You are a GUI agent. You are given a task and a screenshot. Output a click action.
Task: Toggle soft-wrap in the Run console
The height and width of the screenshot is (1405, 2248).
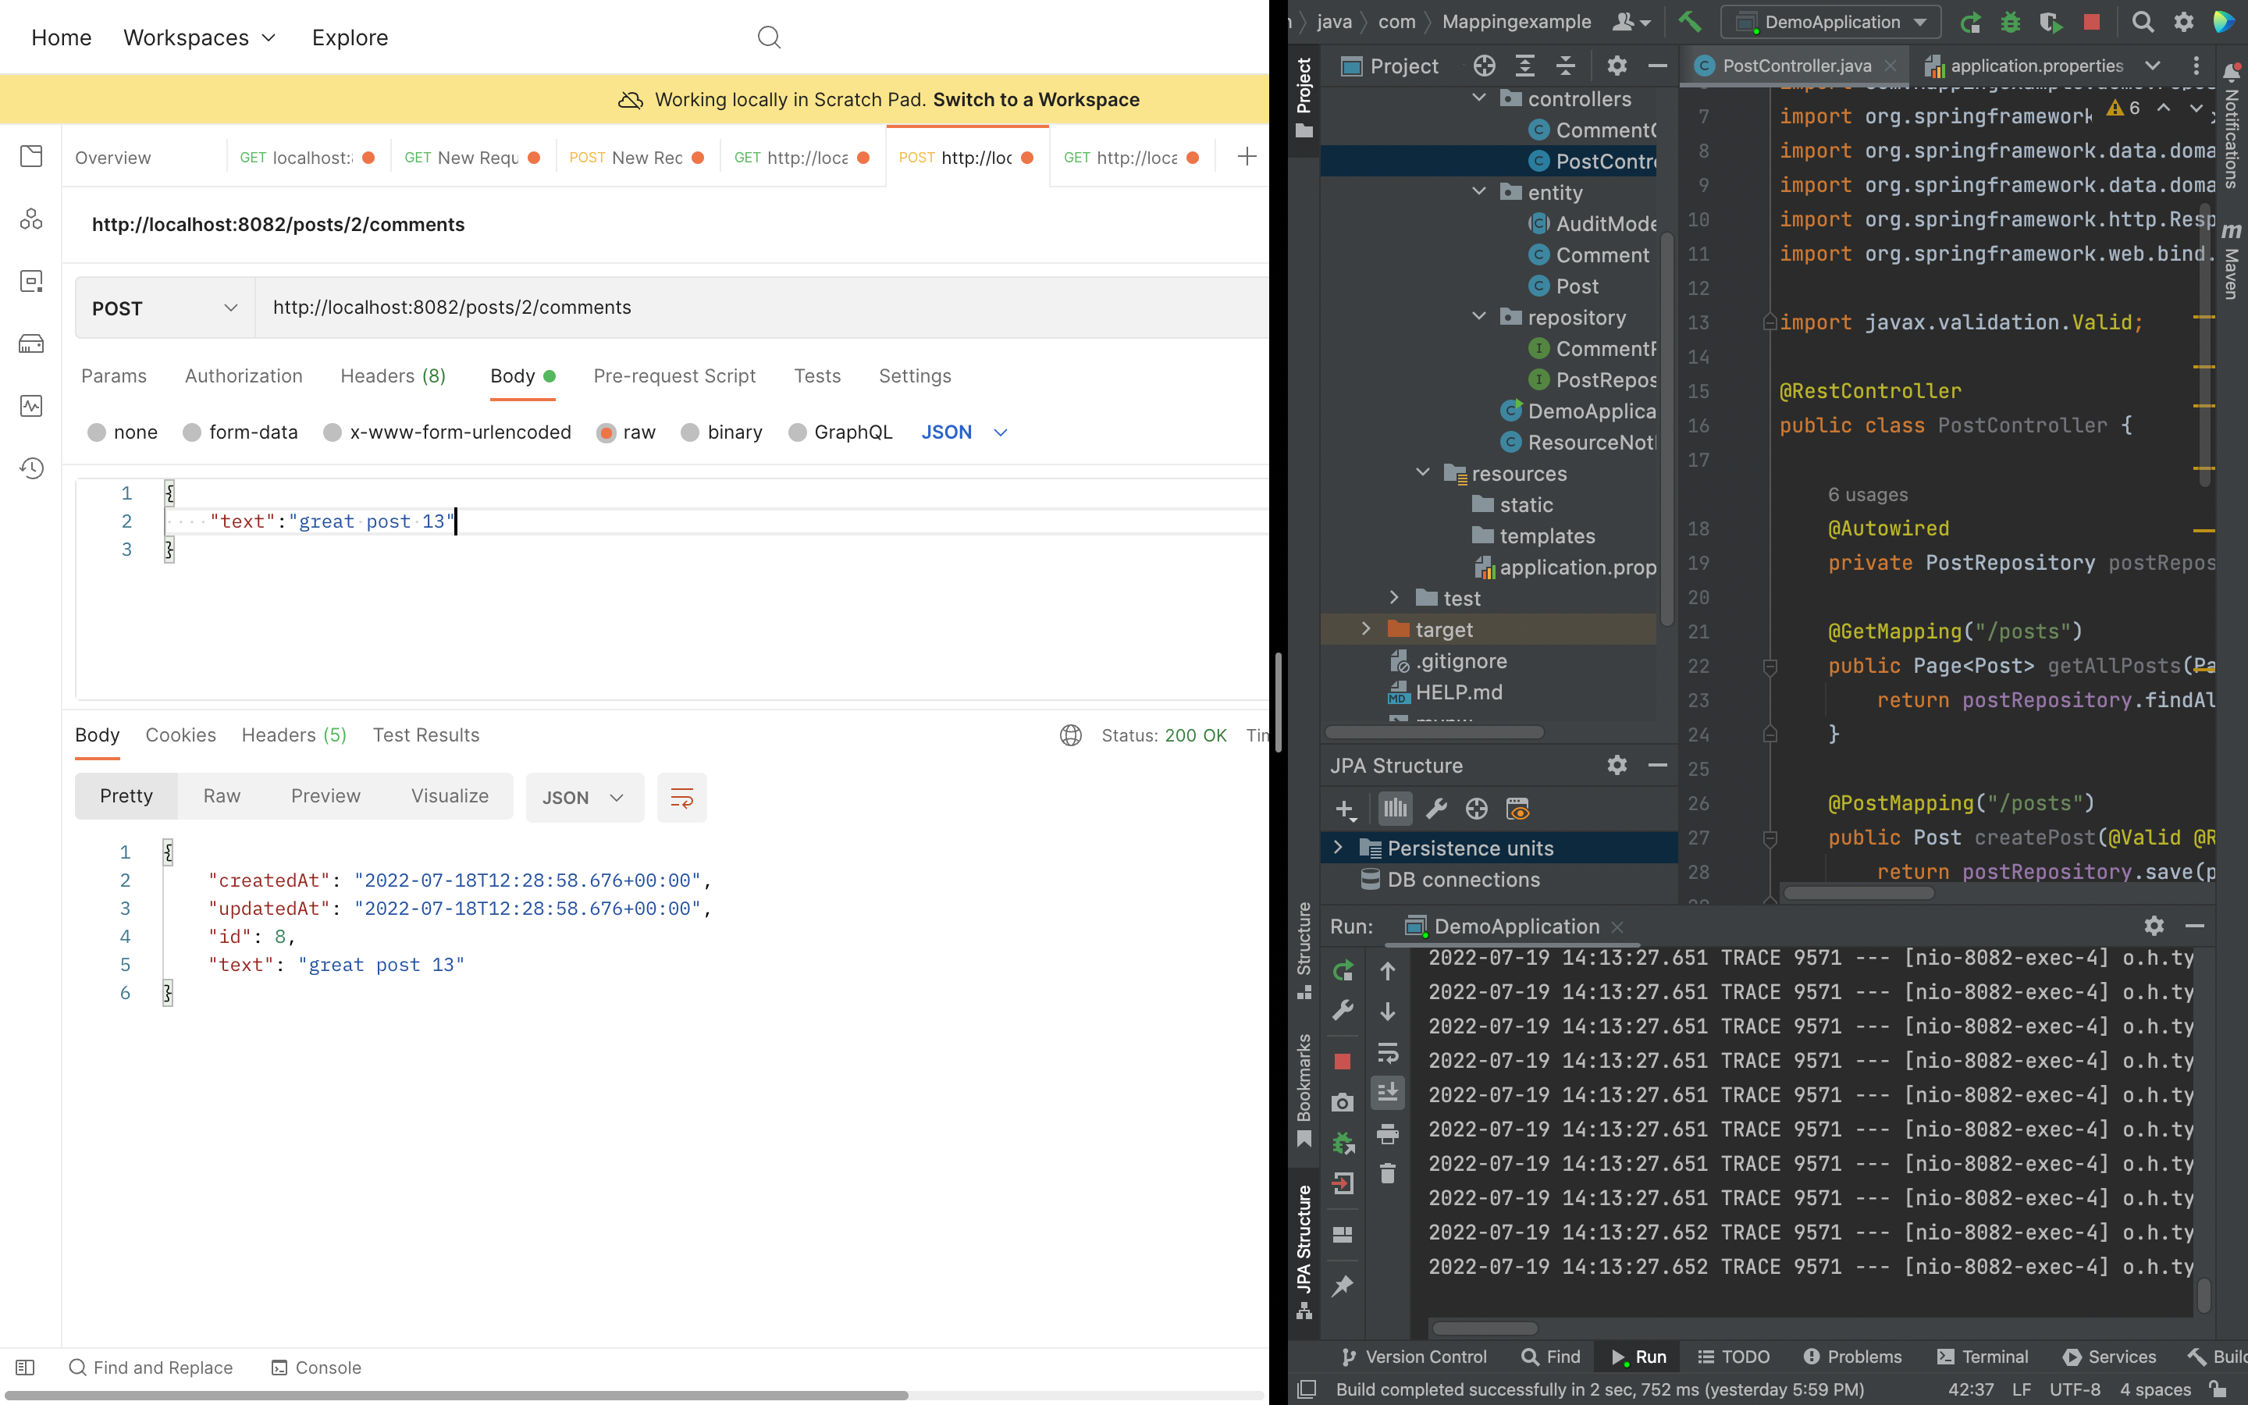tap(1389, 1053)
